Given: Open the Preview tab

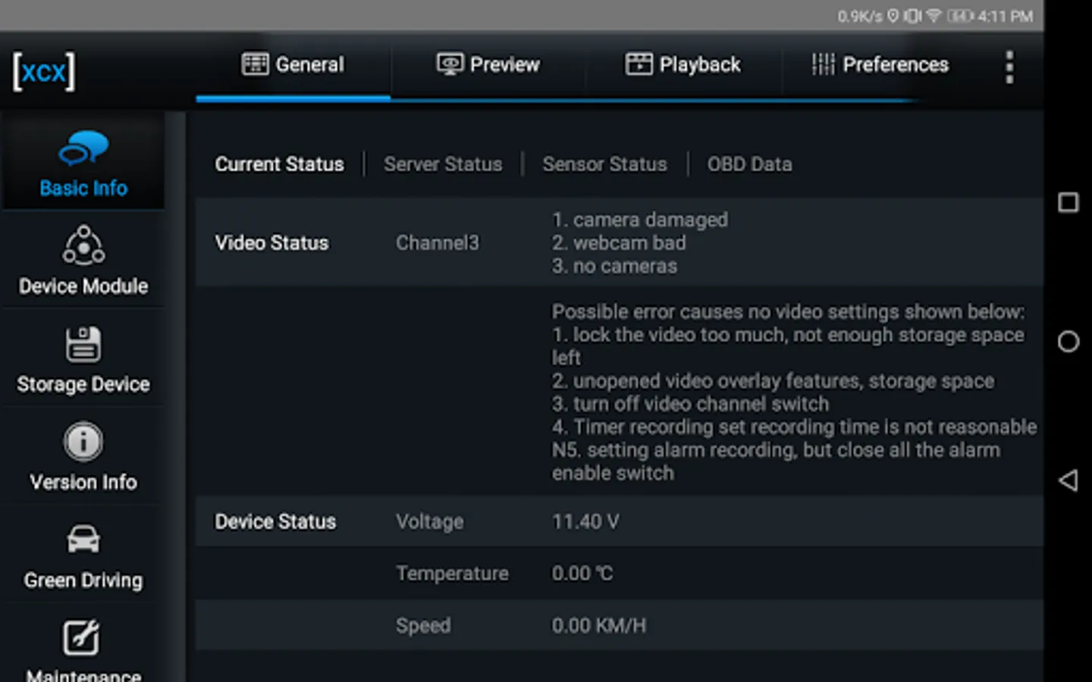Looking at the screenshot, I should pyautogui.click(x=488, y=65).
